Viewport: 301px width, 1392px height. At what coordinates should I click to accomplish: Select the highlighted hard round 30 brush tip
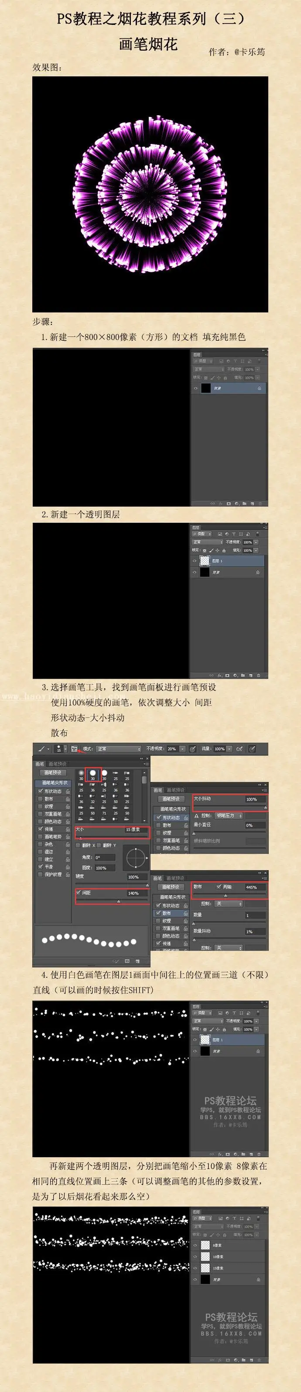pyautogui.click(x=93, y=775)
